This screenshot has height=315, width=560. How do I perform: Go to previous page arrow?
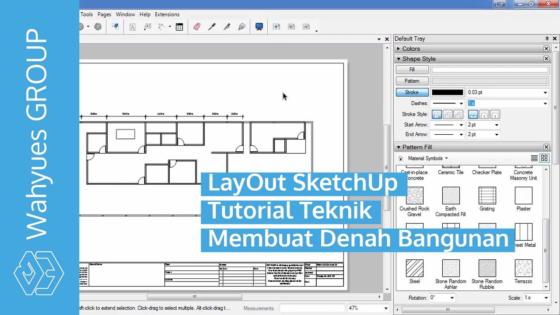click(x=291, y=27)
